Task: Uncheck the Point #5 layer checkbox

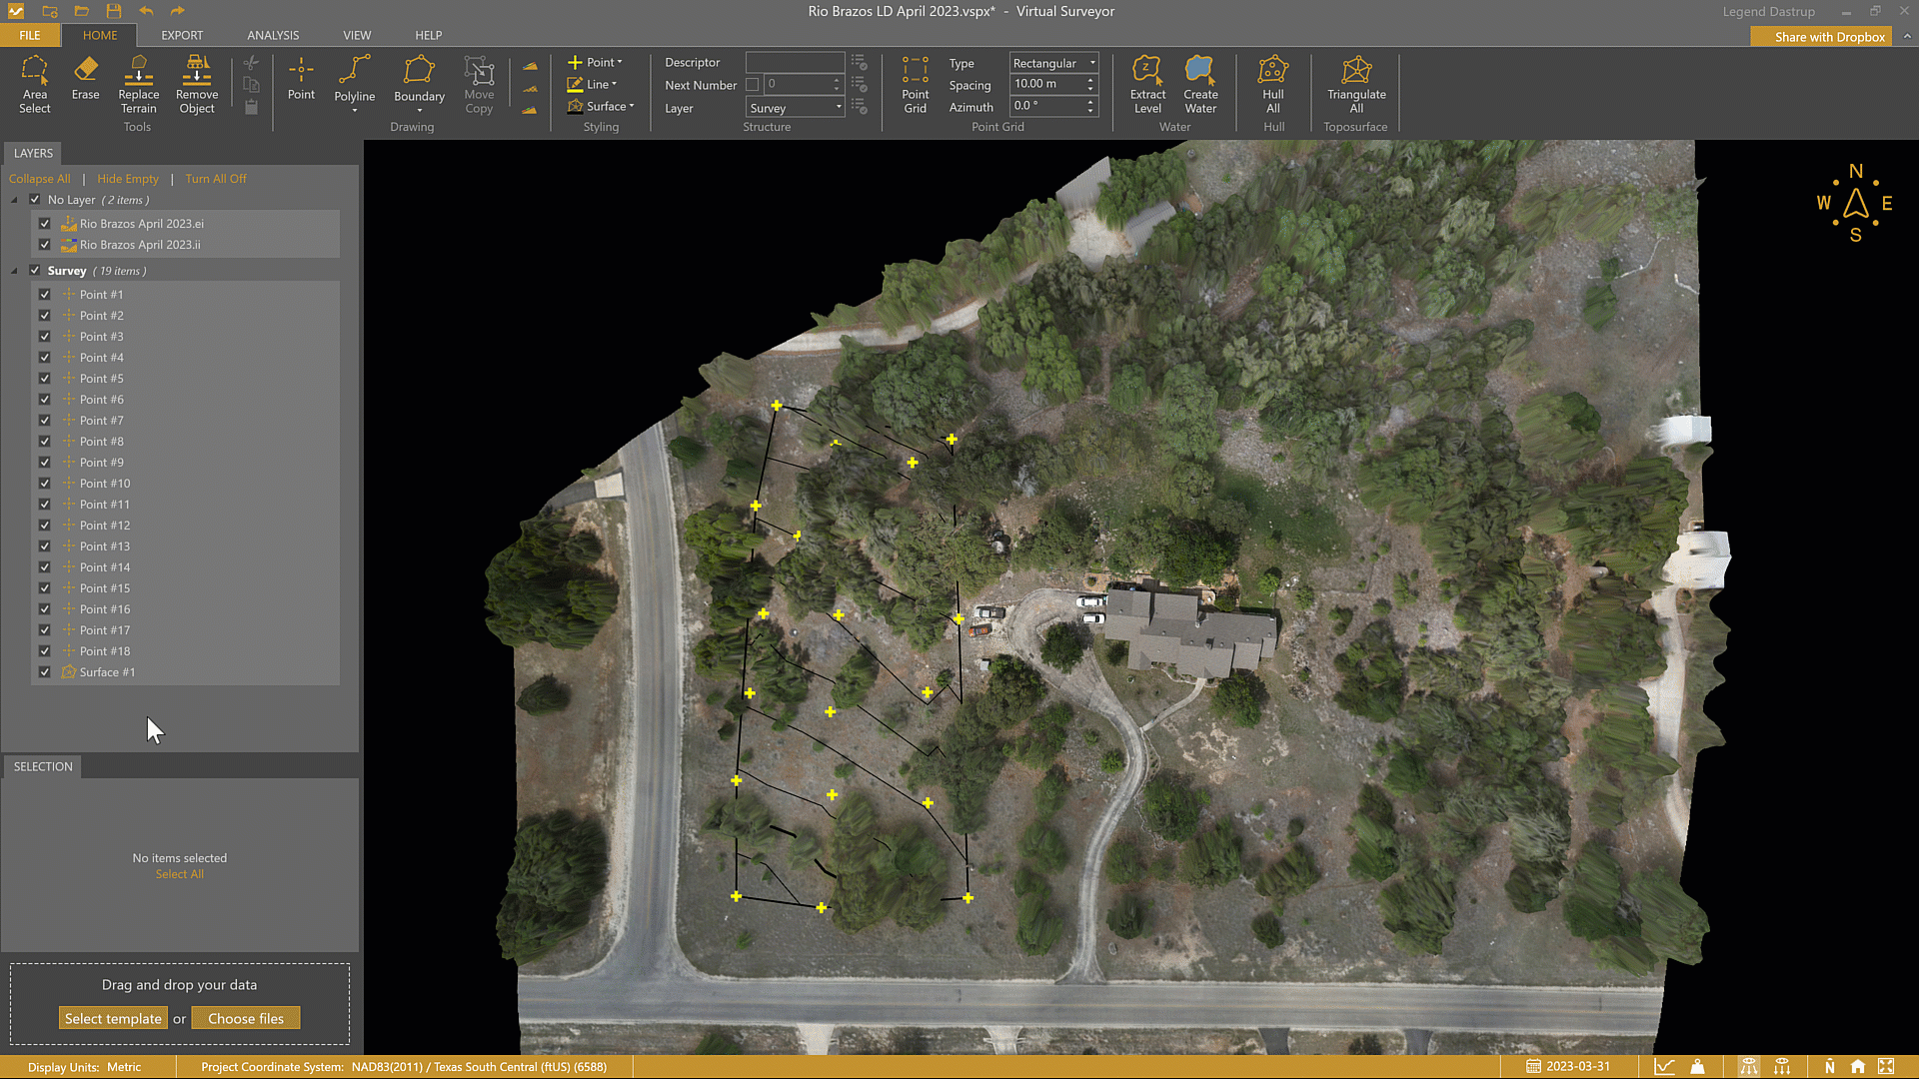Action: click(45, 379)
